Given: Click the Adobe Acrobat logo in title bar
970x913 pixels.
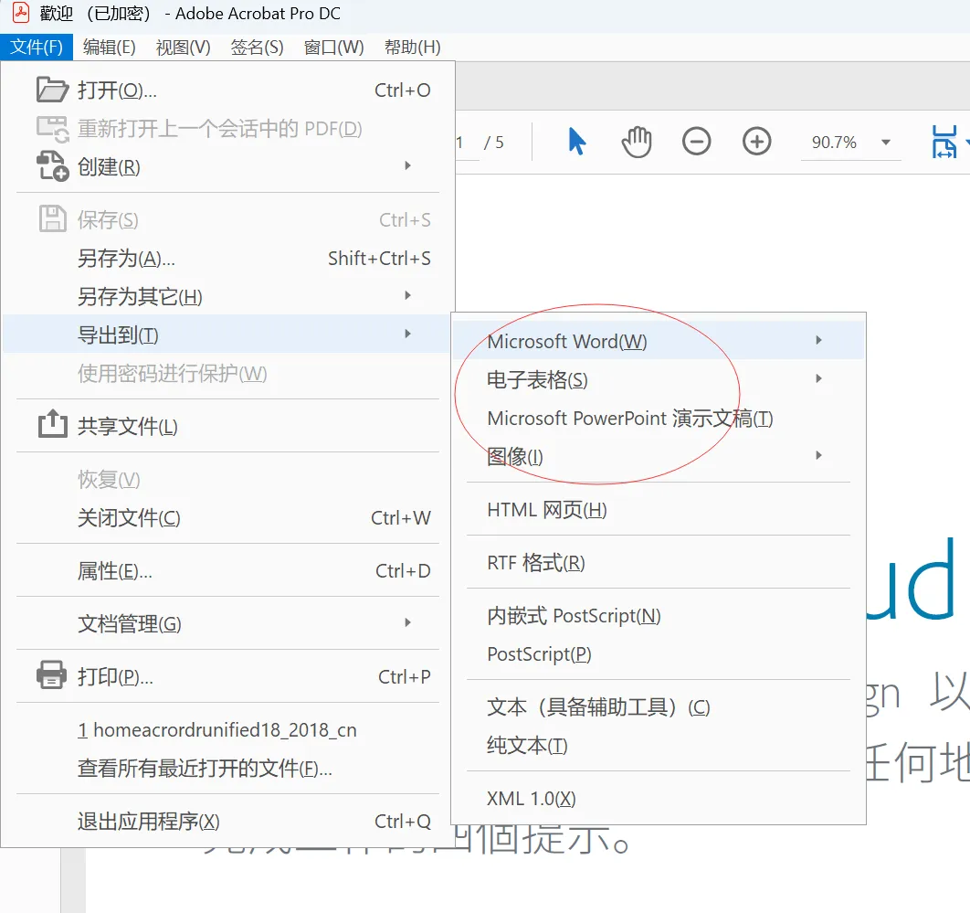Looking at the screenshot, I should [21, 13].
